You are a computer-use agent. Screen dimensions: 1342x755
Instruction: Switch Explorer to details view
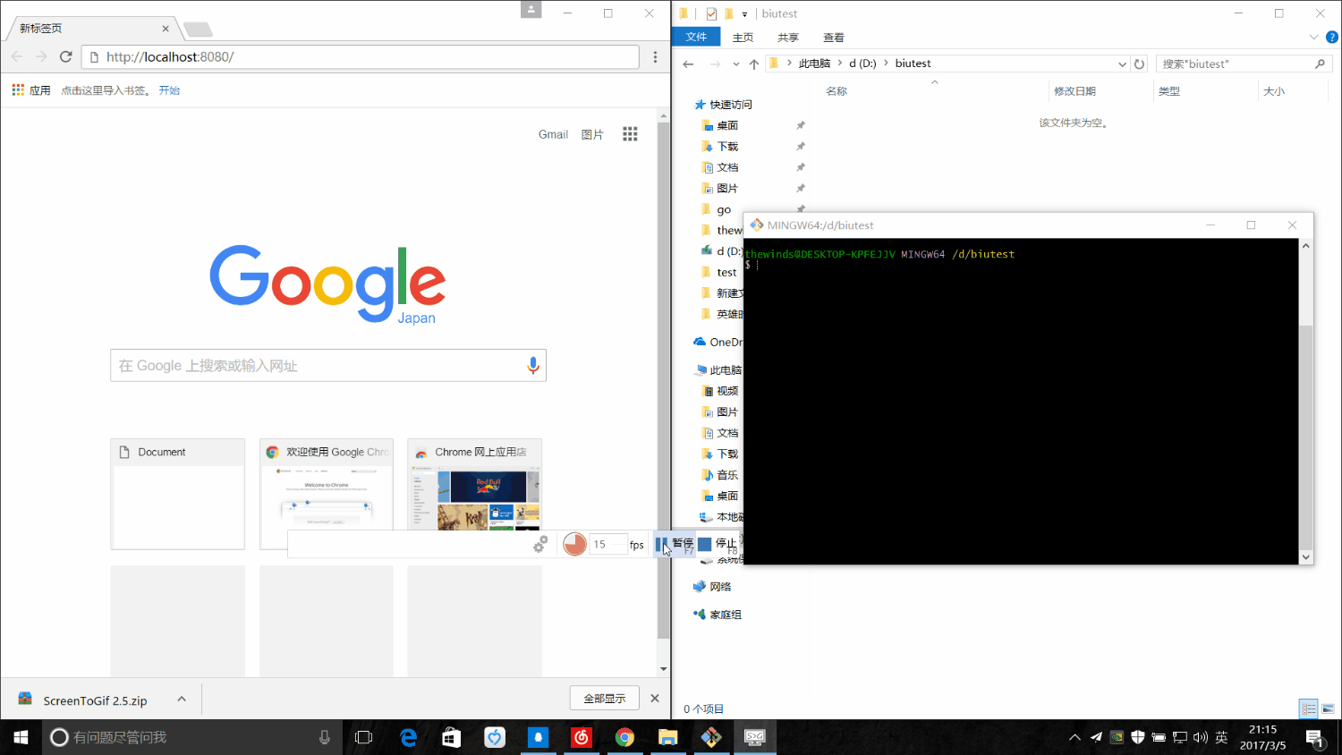1309,708
